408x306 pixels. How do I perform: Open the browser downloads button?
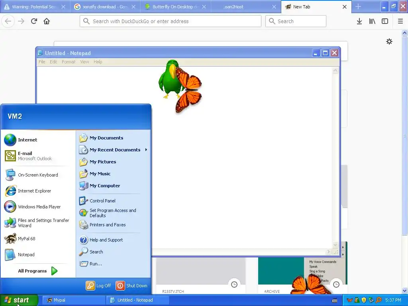pyautogui.click(x=359, y=22)
